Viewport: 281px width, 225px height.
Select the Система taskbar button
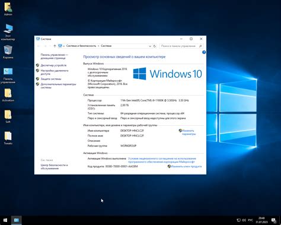click(17, 220)
